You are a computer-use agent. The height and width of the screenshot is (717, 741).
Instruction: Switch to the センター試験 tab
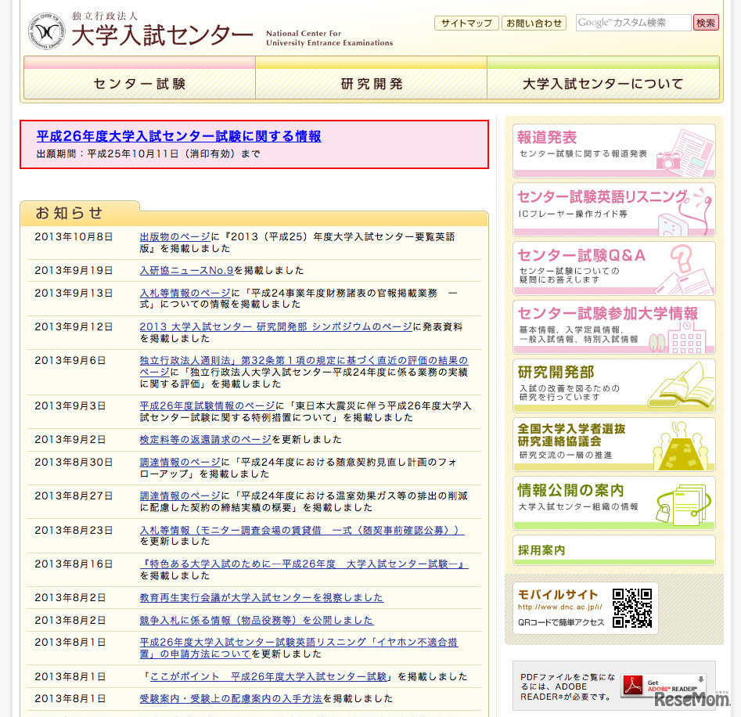click(x=139, y=83)
